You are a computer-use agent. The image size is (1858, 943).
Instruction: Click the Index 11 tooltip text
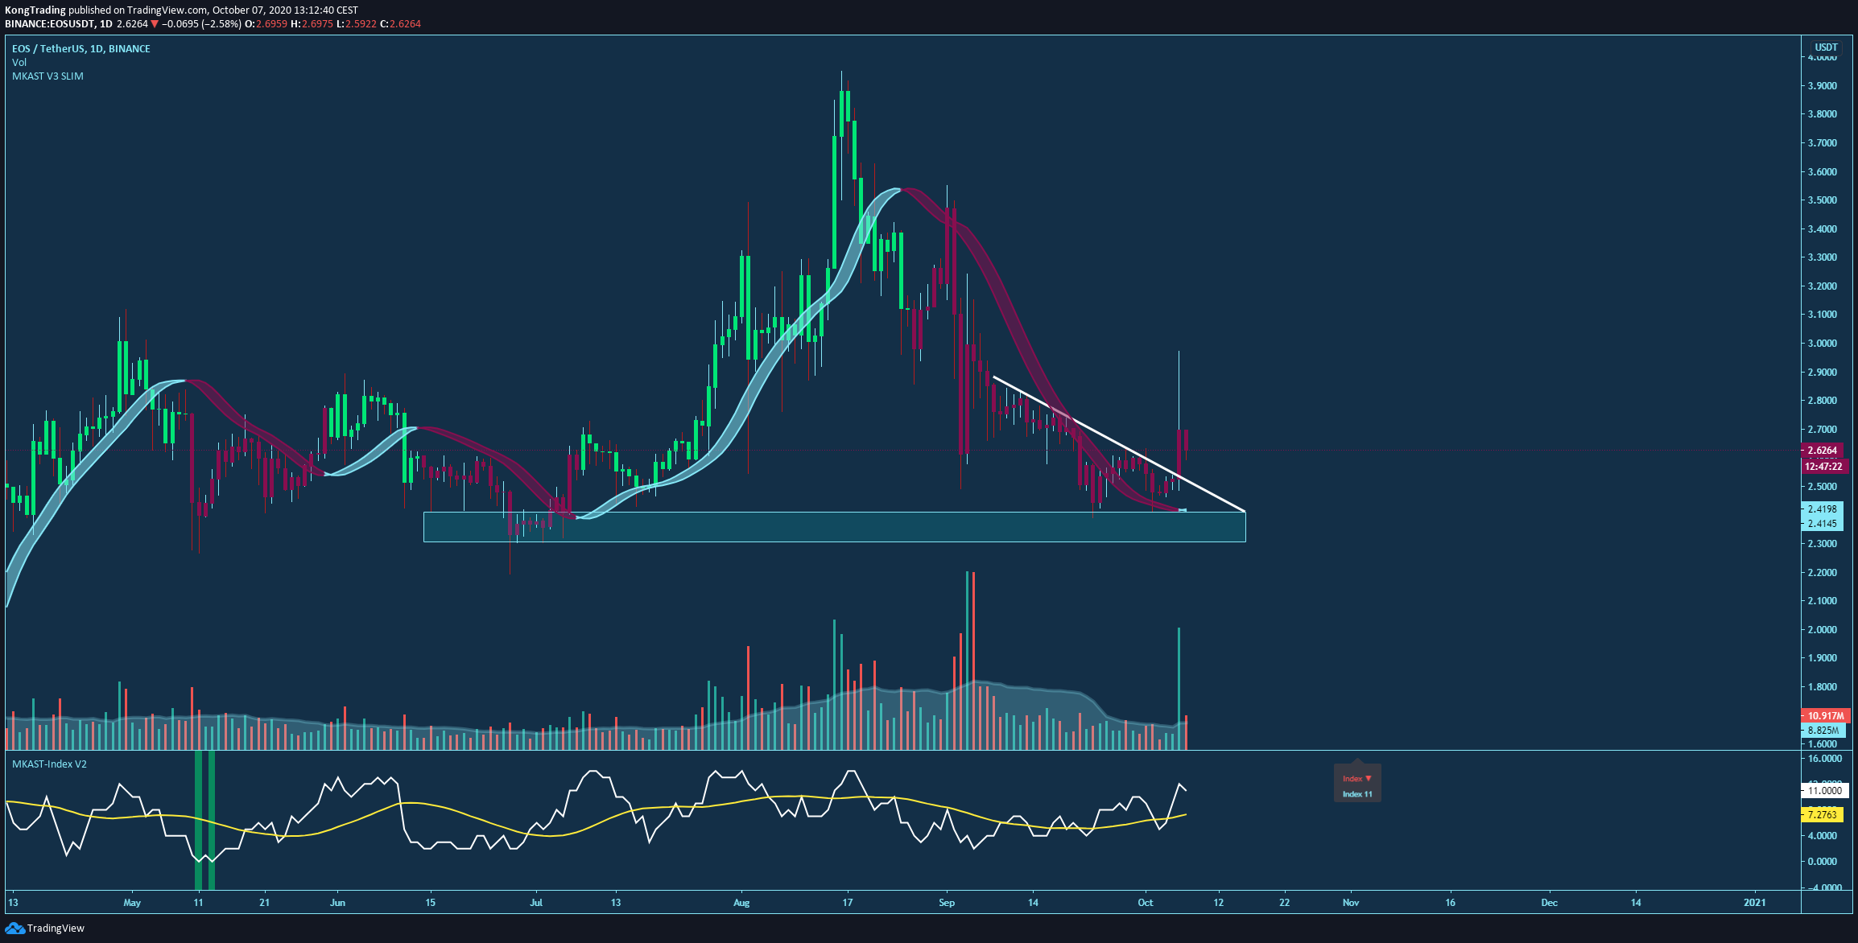click(x=1357, y=794)
